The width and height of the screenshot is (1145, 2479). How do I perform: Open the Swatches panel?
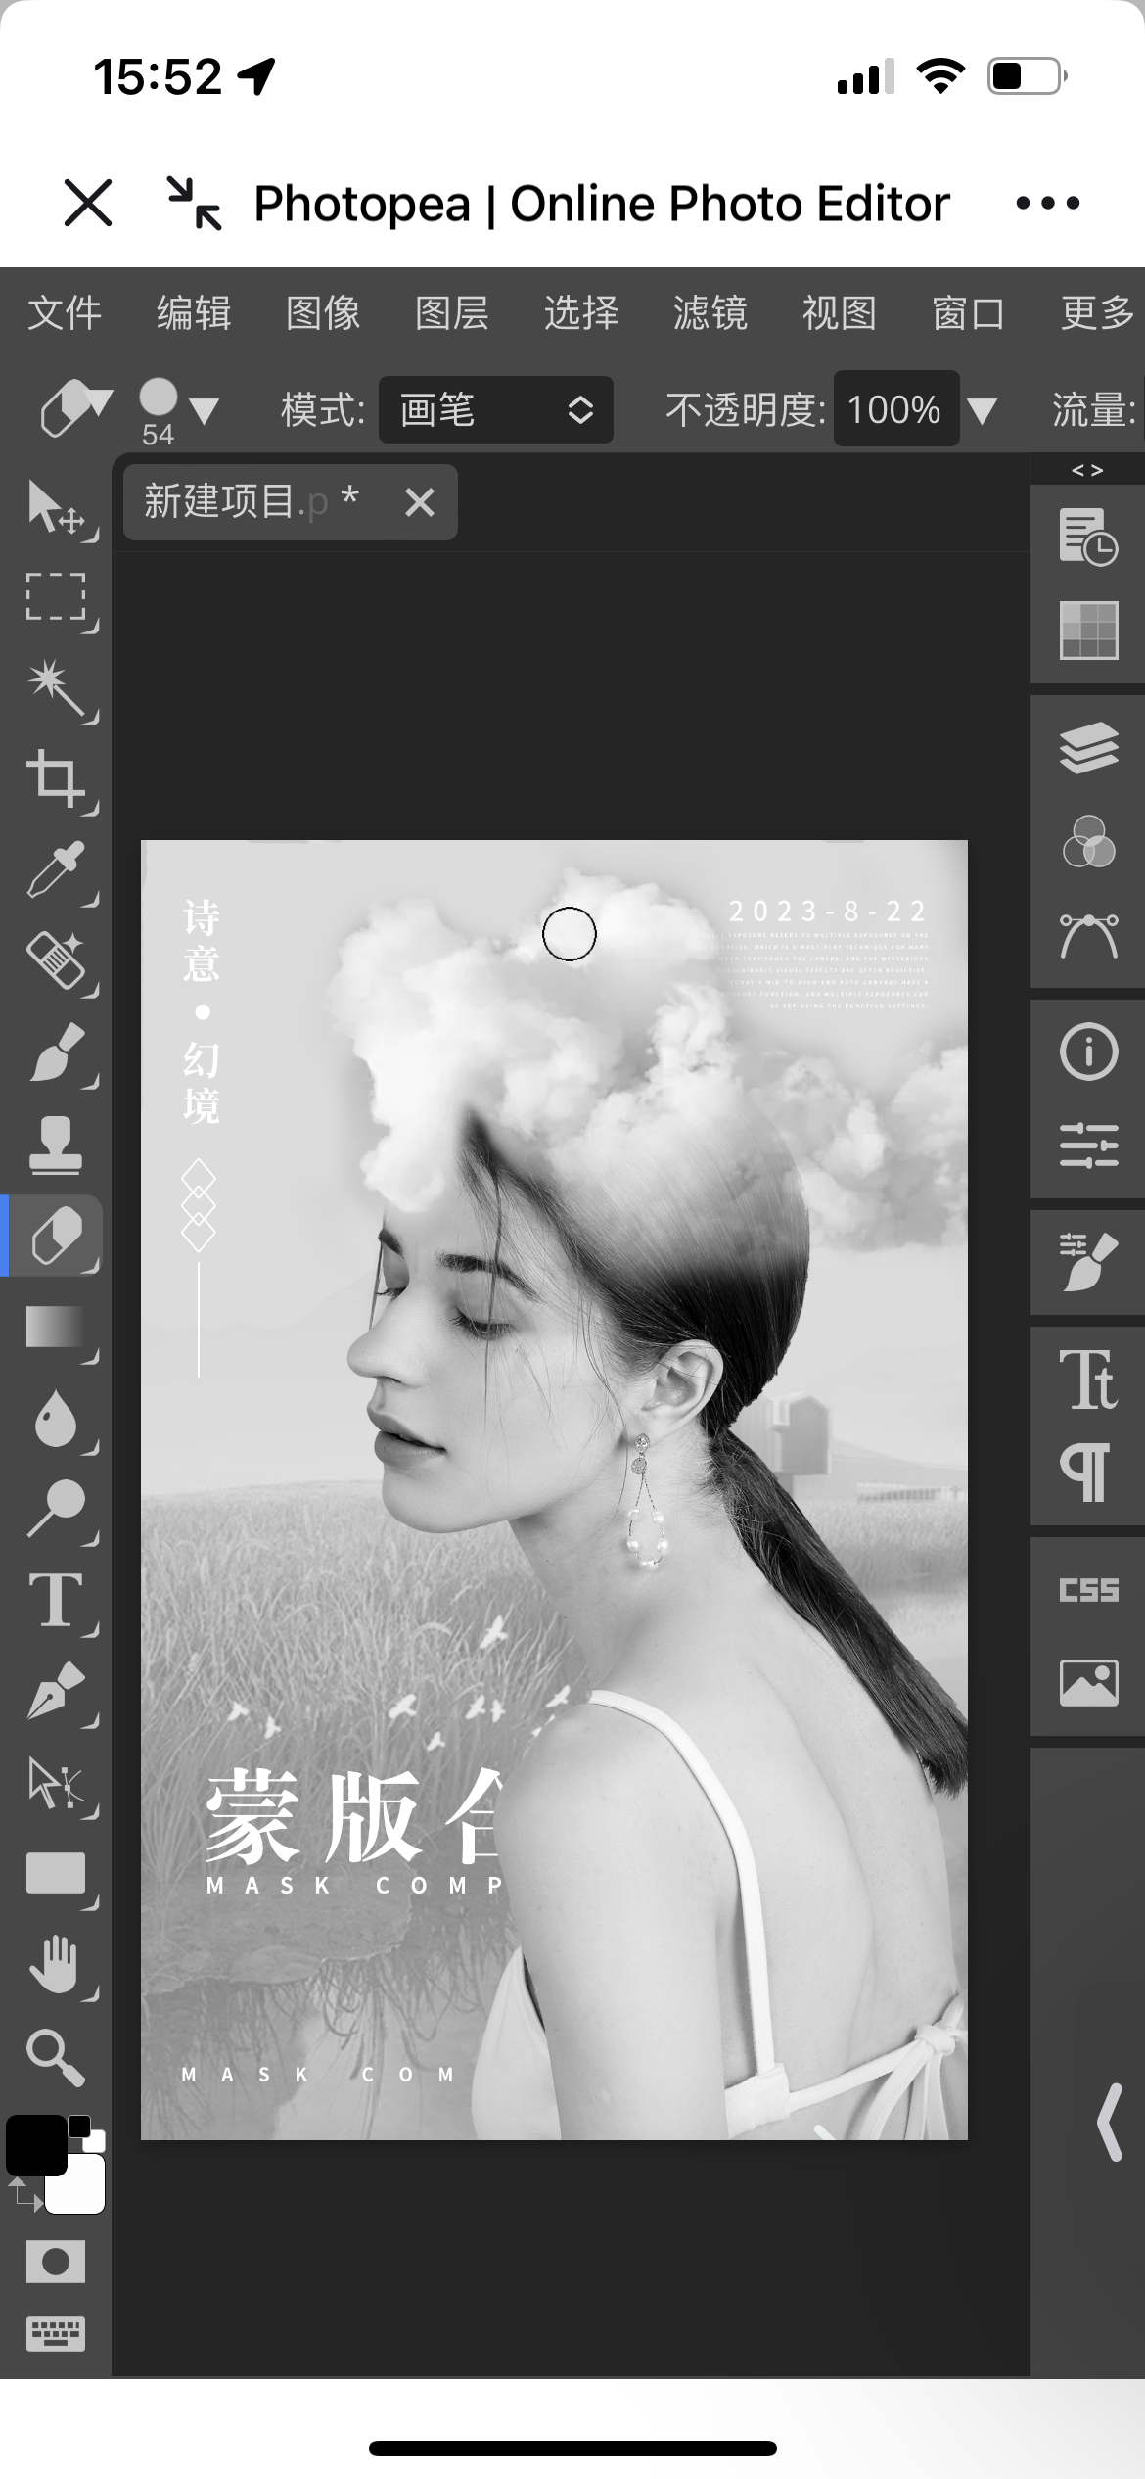coord(1088,630)
